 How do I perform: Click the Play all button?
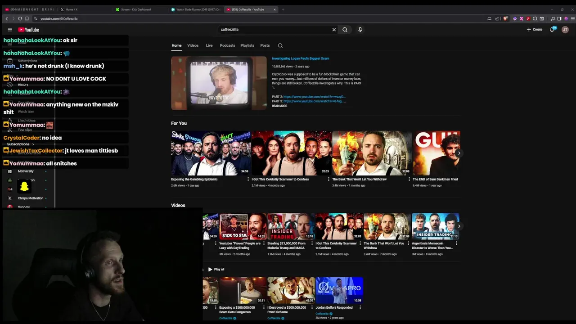point(216,269)
